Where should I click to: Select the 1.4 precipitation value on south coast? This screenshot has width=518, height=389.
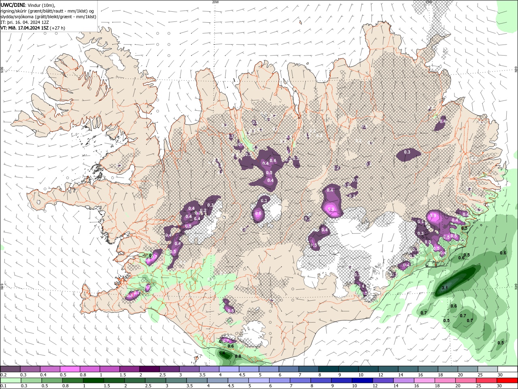(222, 353)
